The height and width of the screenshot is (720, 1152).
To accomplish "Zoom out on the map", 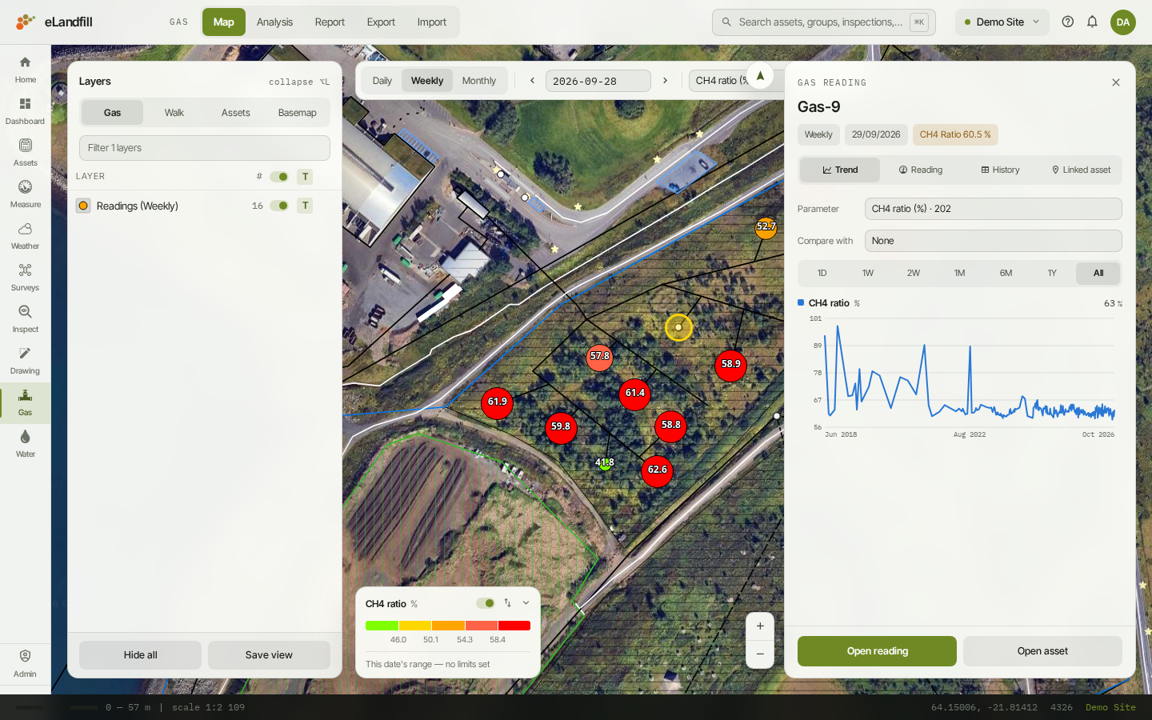I will pos(760,654).
